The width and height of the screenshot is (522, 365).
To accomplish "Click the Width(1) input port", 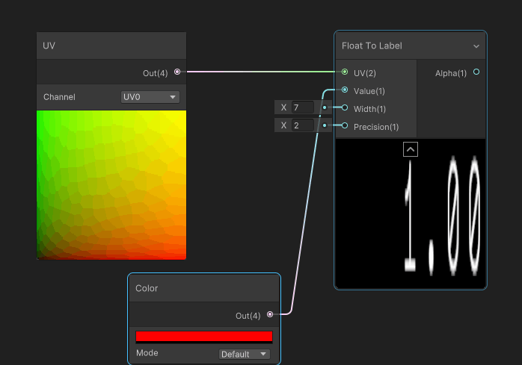I will (x=345, y=107).
